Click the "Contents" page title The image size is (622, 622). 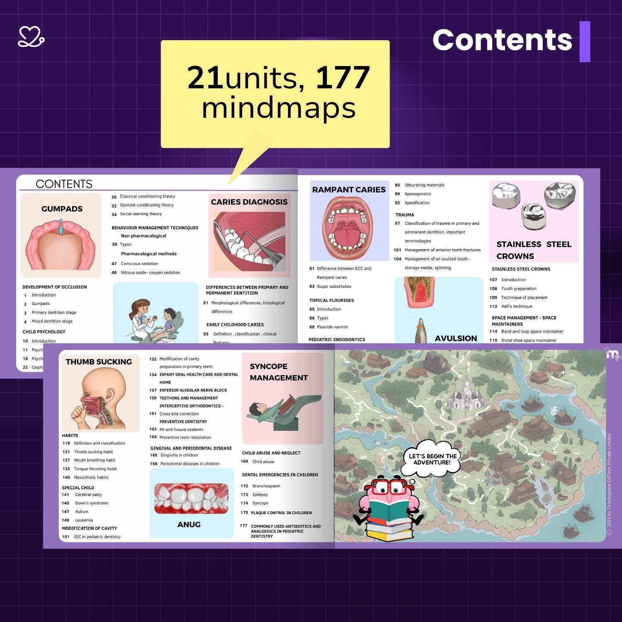click(502, 40)
